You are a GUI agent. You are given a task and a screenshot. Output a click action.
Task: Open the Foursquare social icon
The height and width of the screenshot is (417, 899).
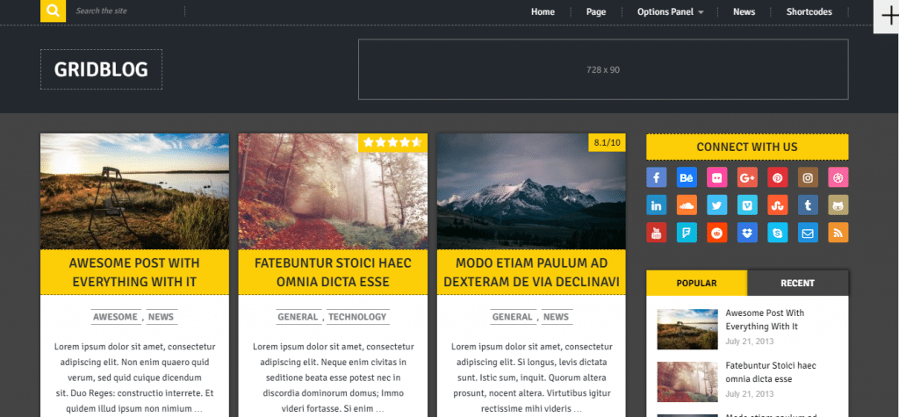(687, 233)
